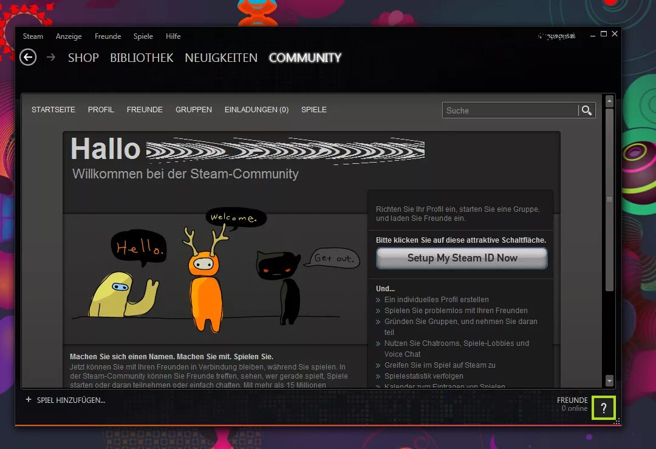Click 'Nutzen Sie Chatrooms, Spiele-Lobbies' item

point(456,349)
